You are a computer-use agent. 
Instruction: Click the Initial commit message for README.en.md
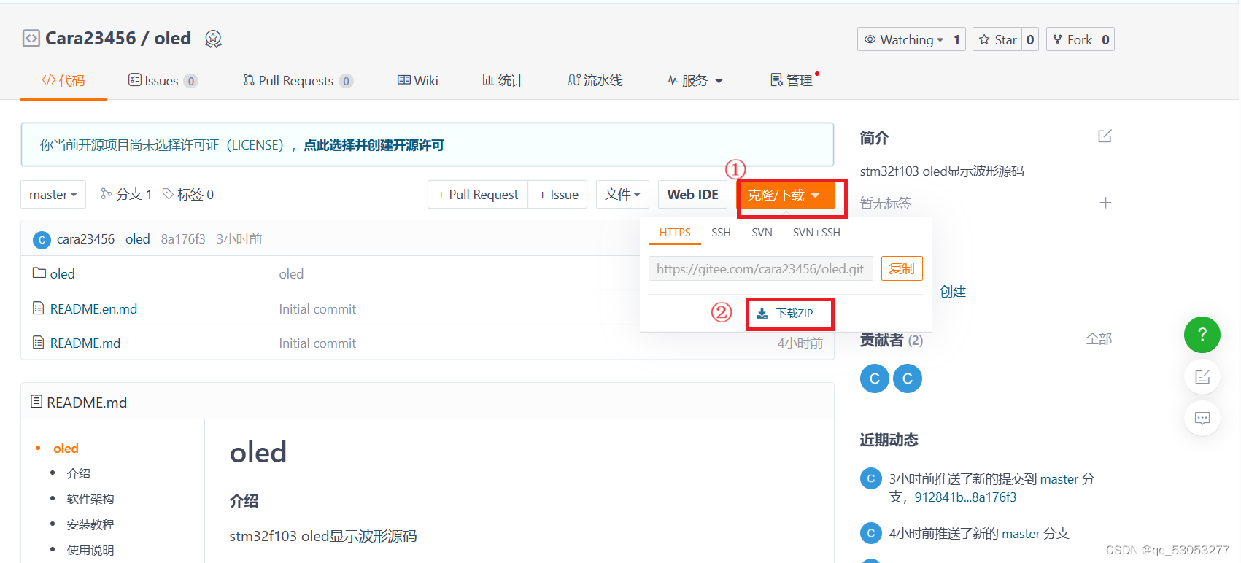click(x=317, y=309)
